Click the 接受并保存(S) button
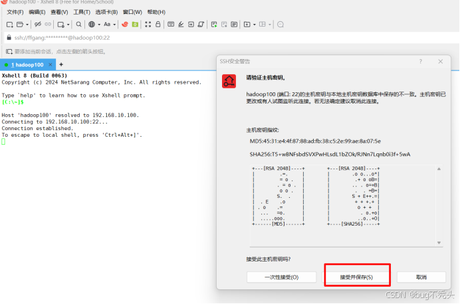Screen dimensions: 460x304 click(x=356, y=277)
